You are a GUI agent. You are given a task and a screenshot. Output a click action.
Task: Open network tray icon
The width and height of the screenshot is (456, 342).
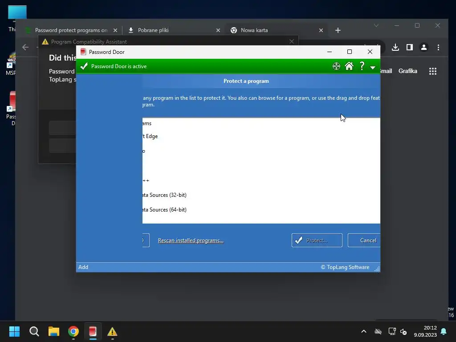point(392,331)
